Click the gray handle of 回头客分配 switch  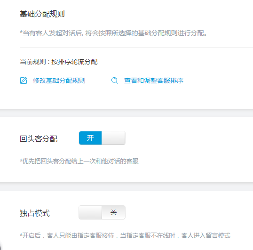pos(113,138)
